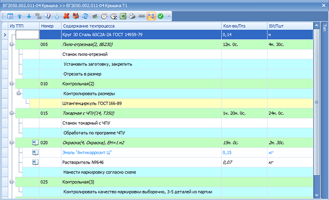Click the horizontal chain link icon

pos(141,16)
